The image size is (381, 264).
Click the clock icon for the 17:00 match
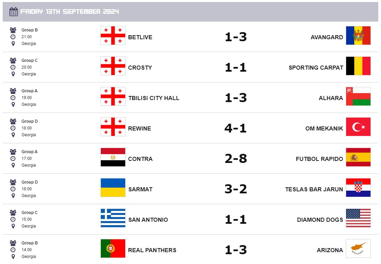13,159
